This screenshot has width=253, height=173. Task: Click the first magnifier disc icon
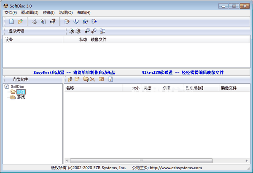point(87,31)
